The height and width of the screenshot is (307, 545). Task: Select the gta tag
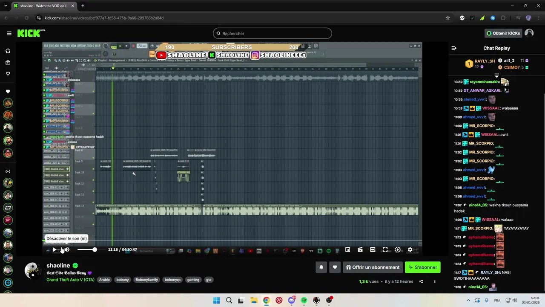(x=209, y=280)
